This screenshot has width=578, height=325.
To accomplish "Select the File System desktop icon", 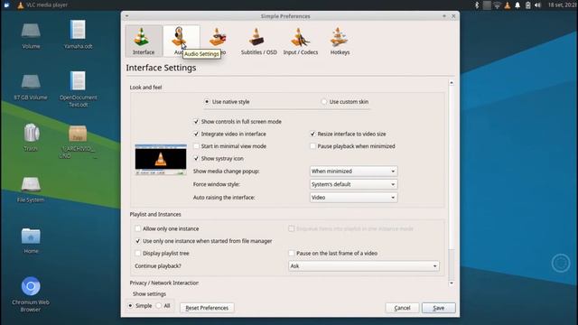I will tap(31, 190).
